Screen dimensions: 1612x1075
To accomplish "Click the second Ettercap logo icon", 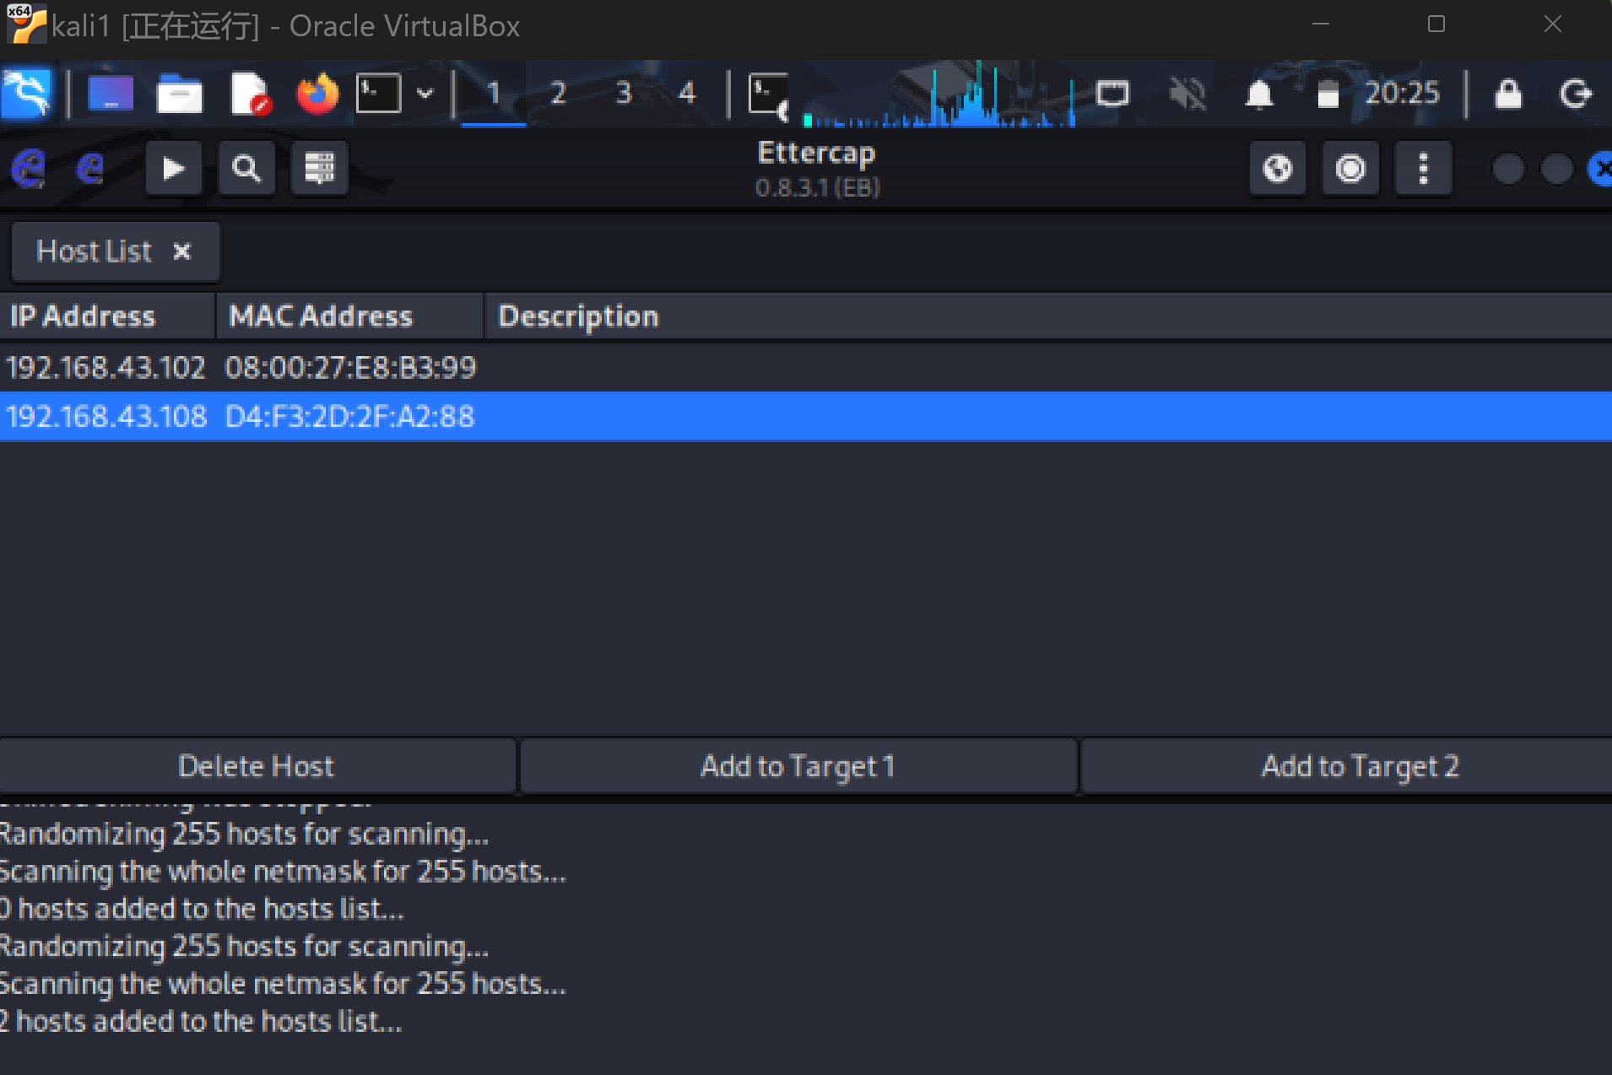I will (90, 169).
